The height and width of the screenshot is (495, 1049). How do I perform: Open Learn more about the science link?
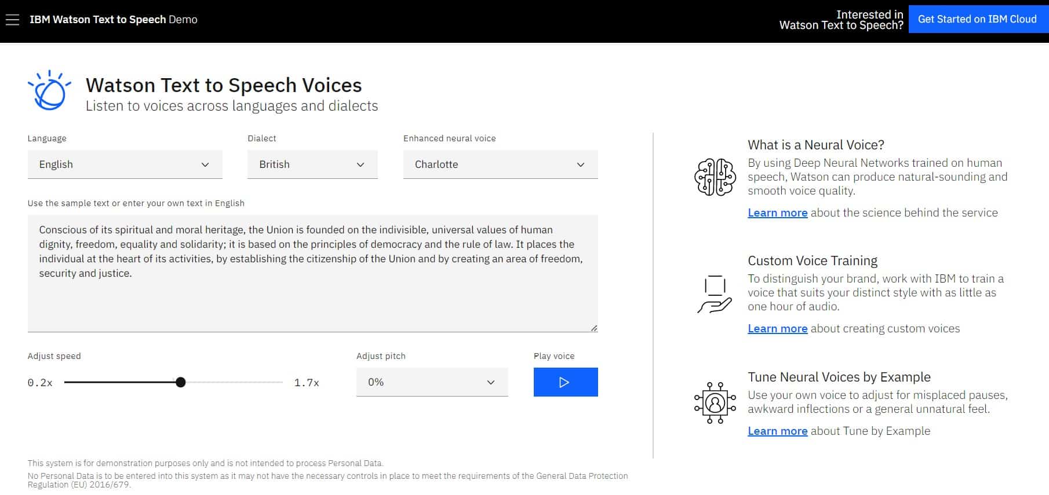coord(778,212)
